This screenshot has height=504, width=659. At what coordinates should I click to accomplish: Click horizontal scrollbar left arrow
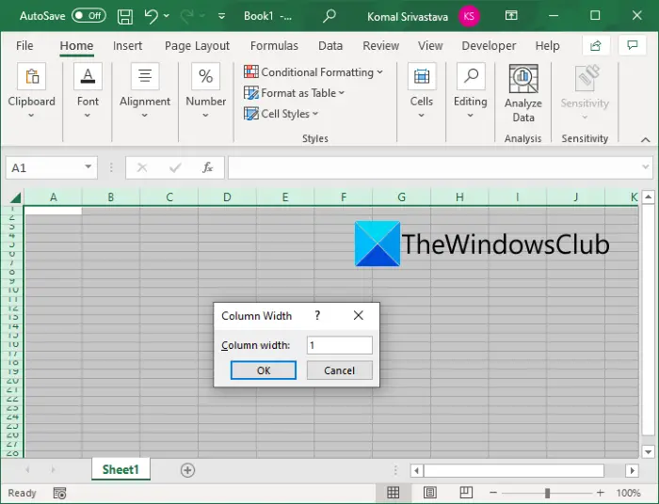(x=416, y=470)
